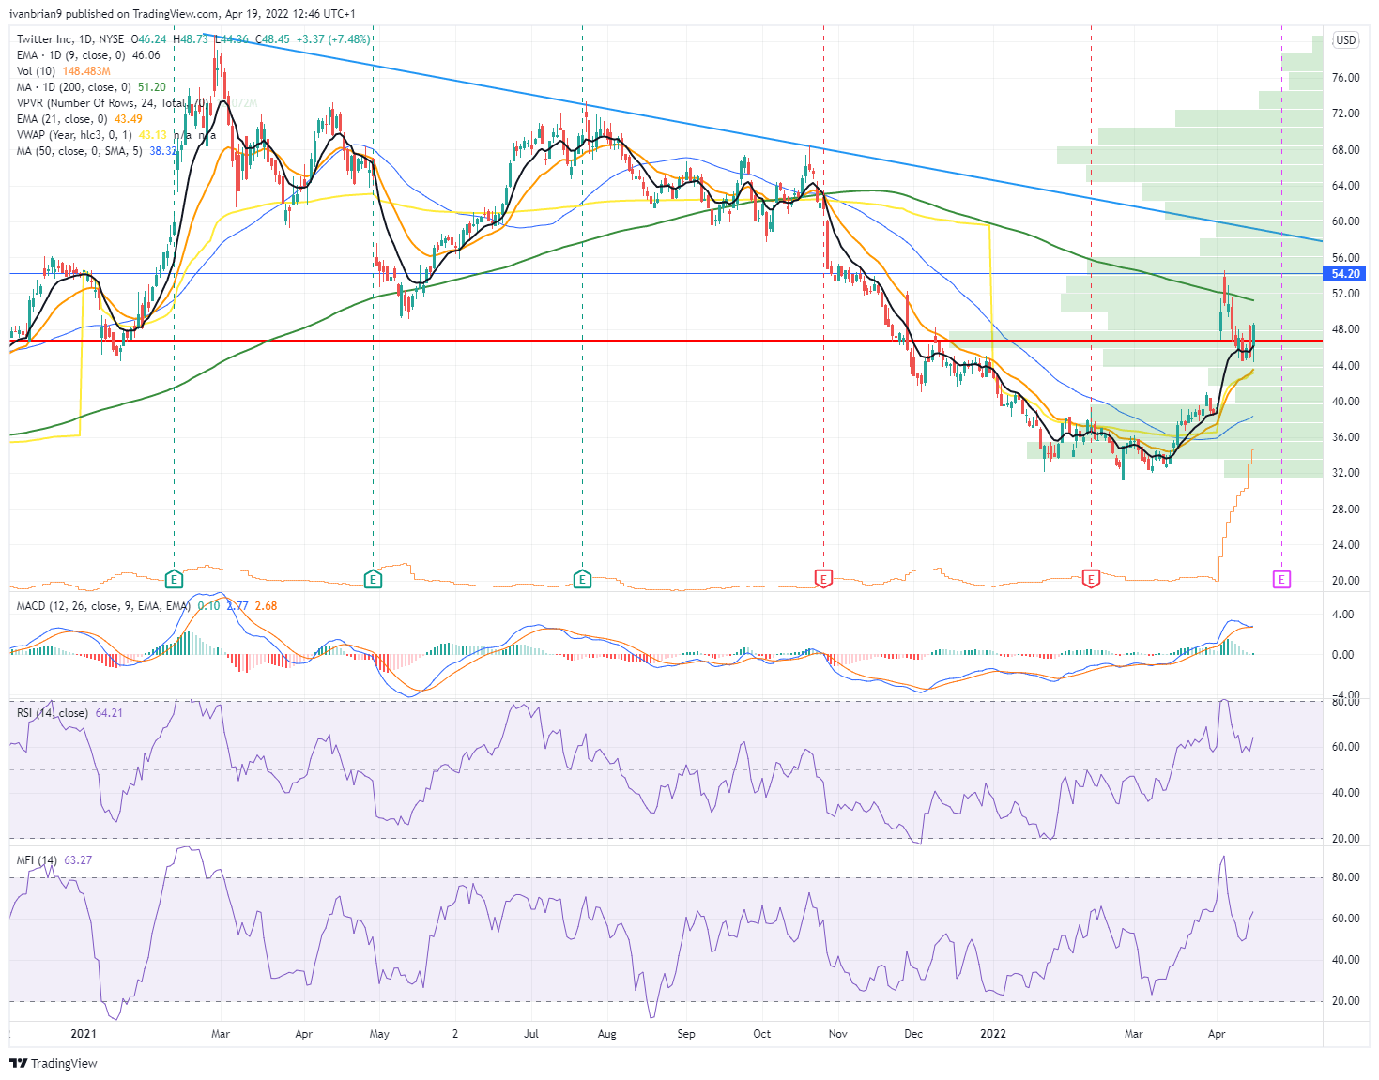Click the EMA 9 indicator legend

click(x=88, y=55)
